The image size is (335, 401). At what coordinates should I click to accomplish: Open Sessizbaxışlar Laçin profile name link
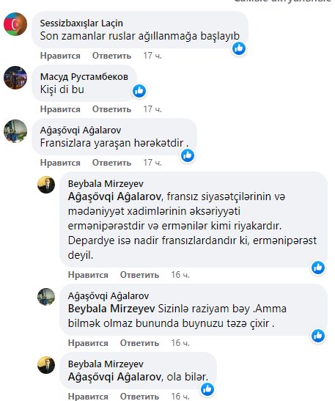pos(81,23)
